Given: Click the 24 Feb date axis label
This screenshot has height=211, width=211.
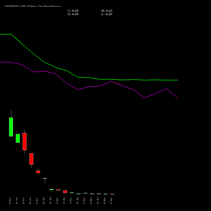Looking at the screenshot, I should pyautogui.click(x=17, y=200).
